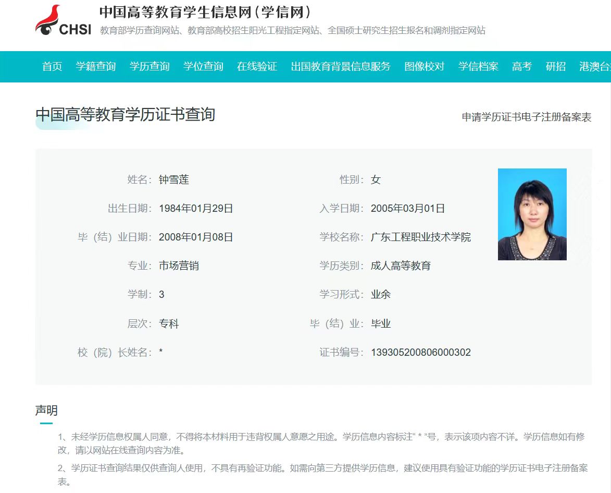This screenshot has height=493, width=611.
Task: Click the gender value 女
Action: click(x=376, y=179)
